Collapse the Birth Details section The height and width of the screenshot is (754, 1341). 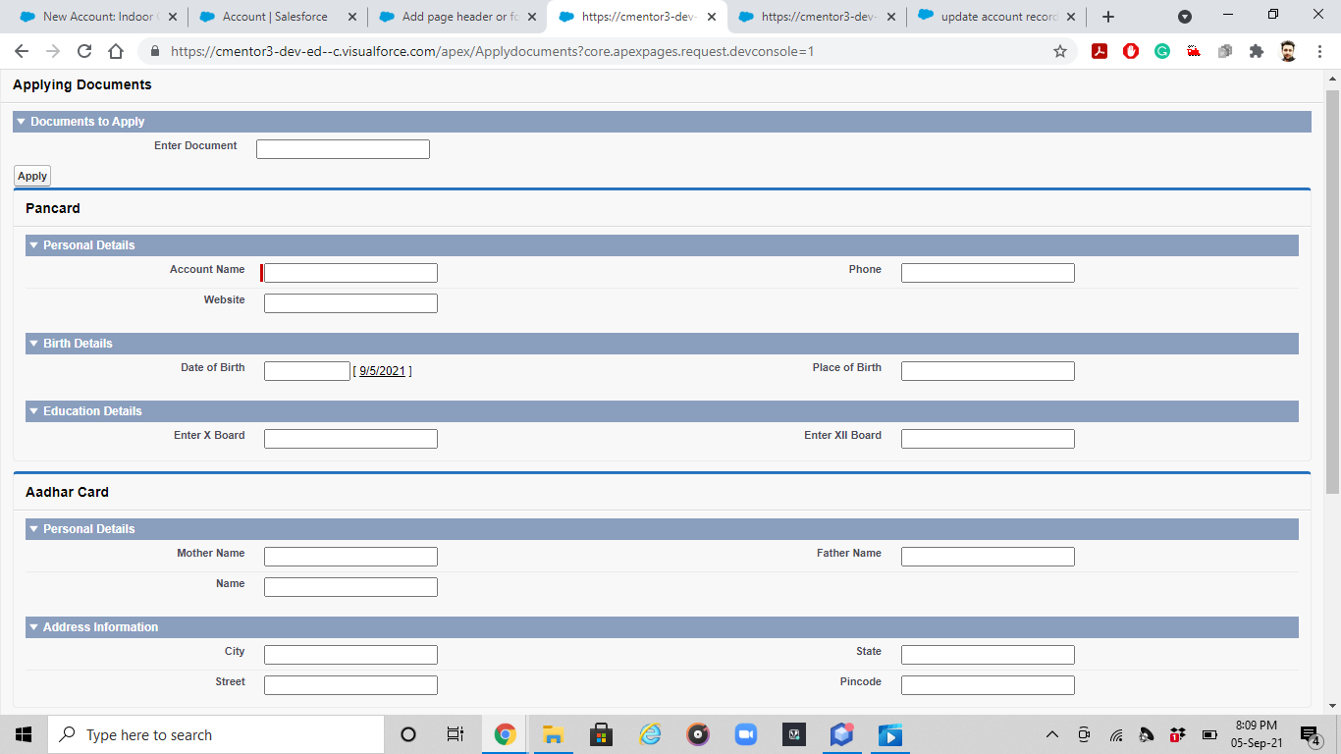coord(33,344)
